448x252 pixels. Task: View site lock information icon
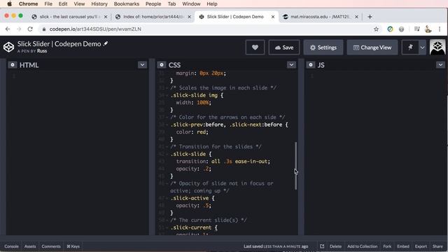pos(44,29)
